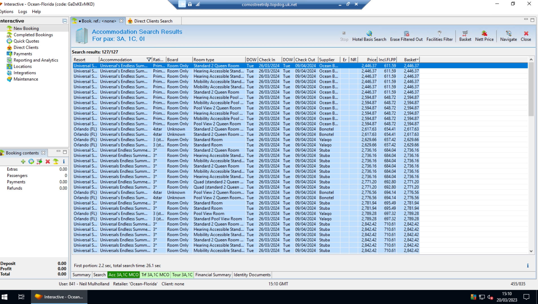Click the results vertical scrollbar thumb
The height and width of the screenshot is (304, 538).
(531, 90)
